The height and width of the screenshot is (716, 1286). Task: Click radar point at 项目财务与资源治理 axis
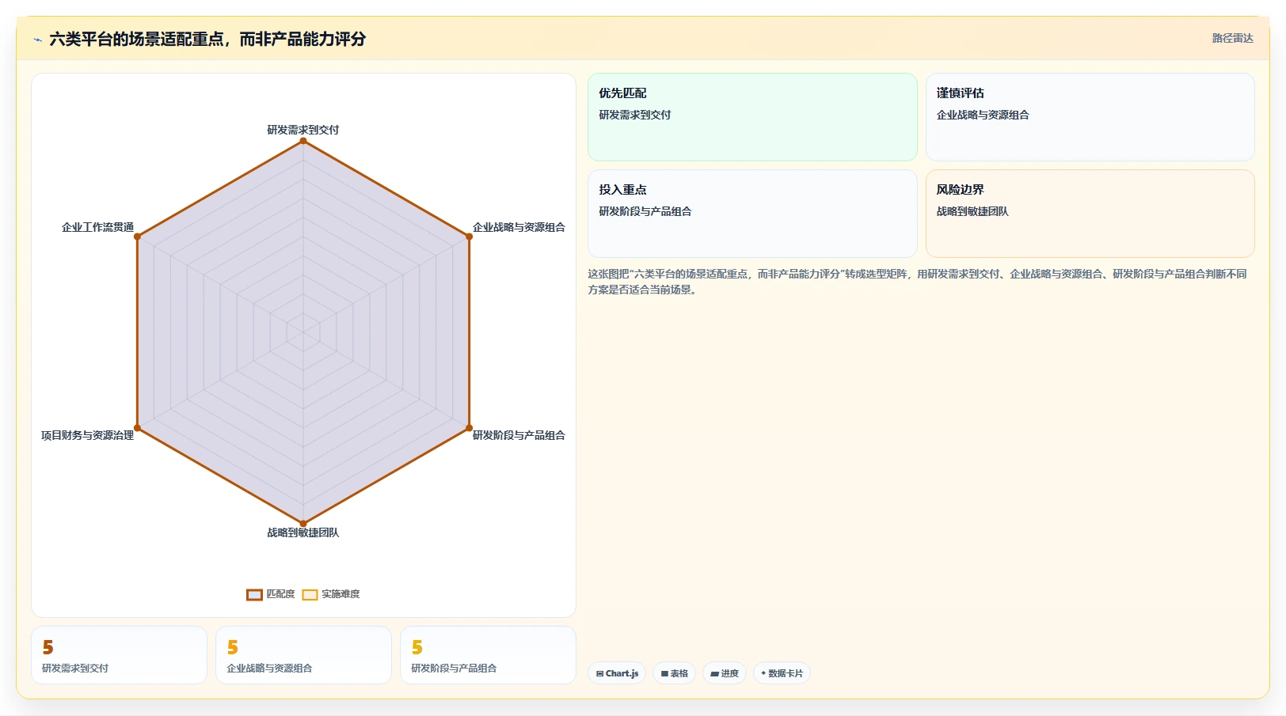tap(137, 428)
